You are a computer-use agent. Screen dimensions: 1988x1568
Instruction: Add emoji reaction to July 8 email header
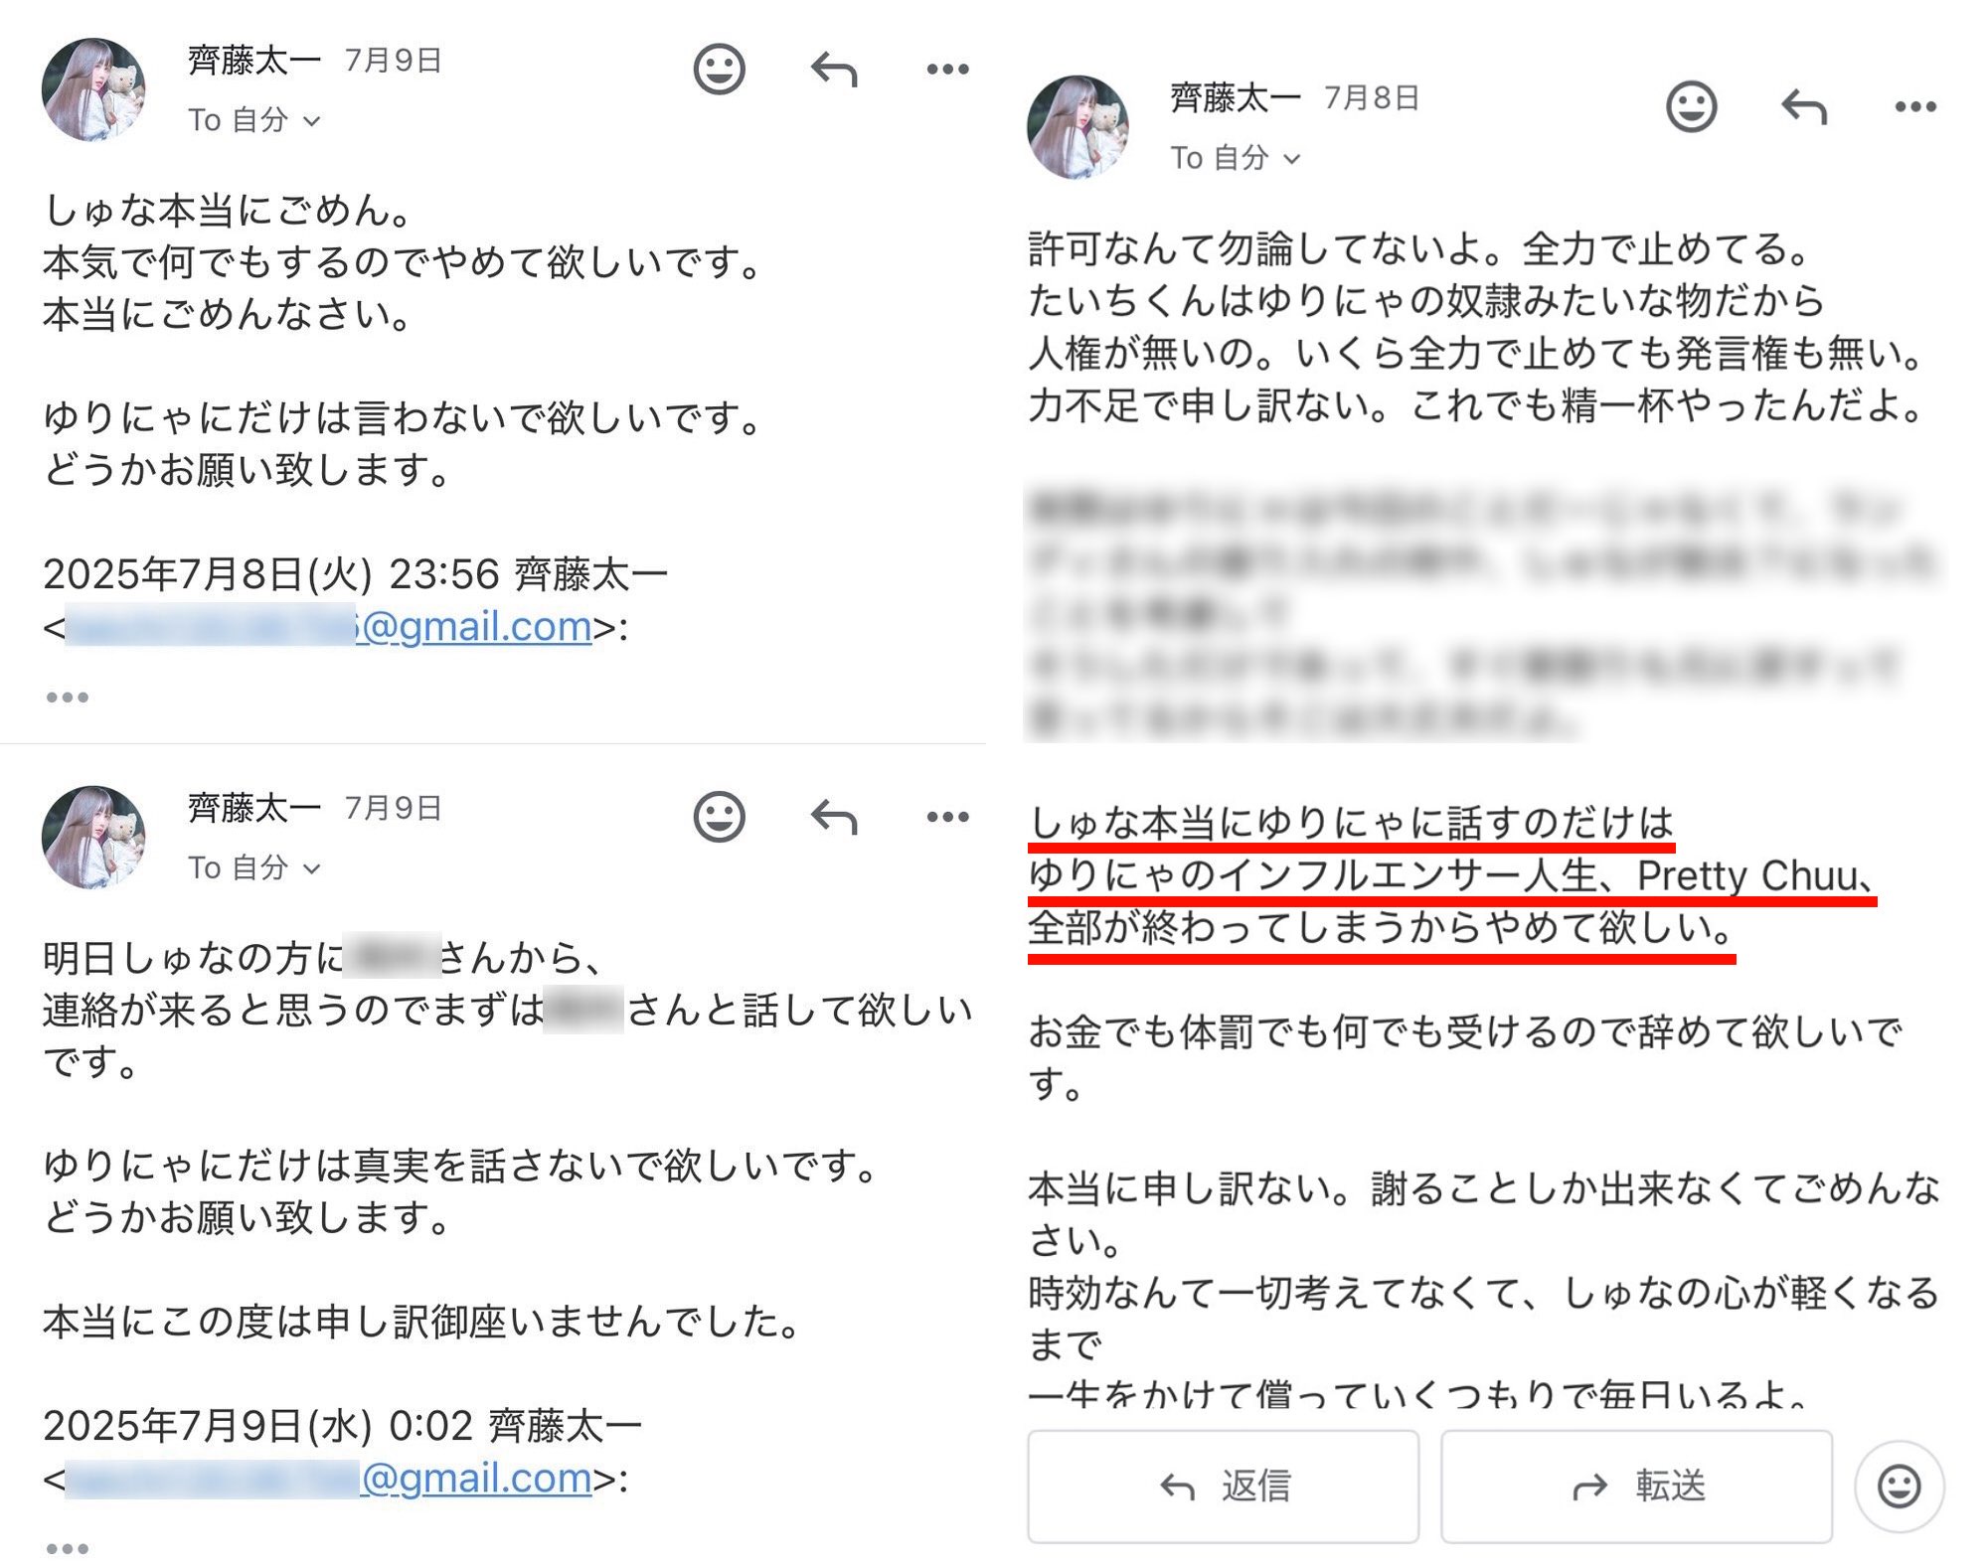pyautogui.click(x=1691, y=106)
